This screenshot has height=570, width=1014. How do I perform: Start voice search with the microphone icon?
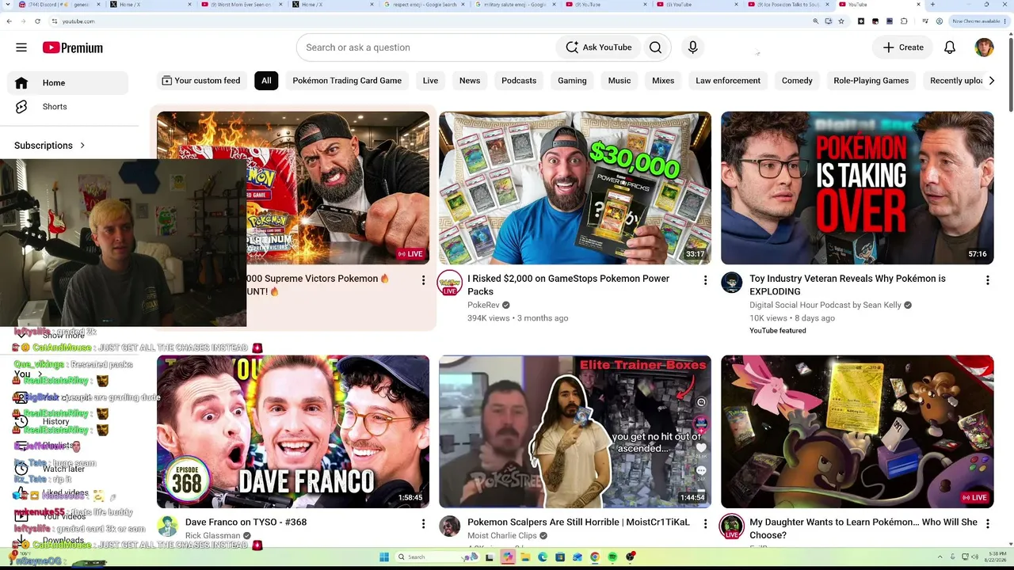point(692,47)
